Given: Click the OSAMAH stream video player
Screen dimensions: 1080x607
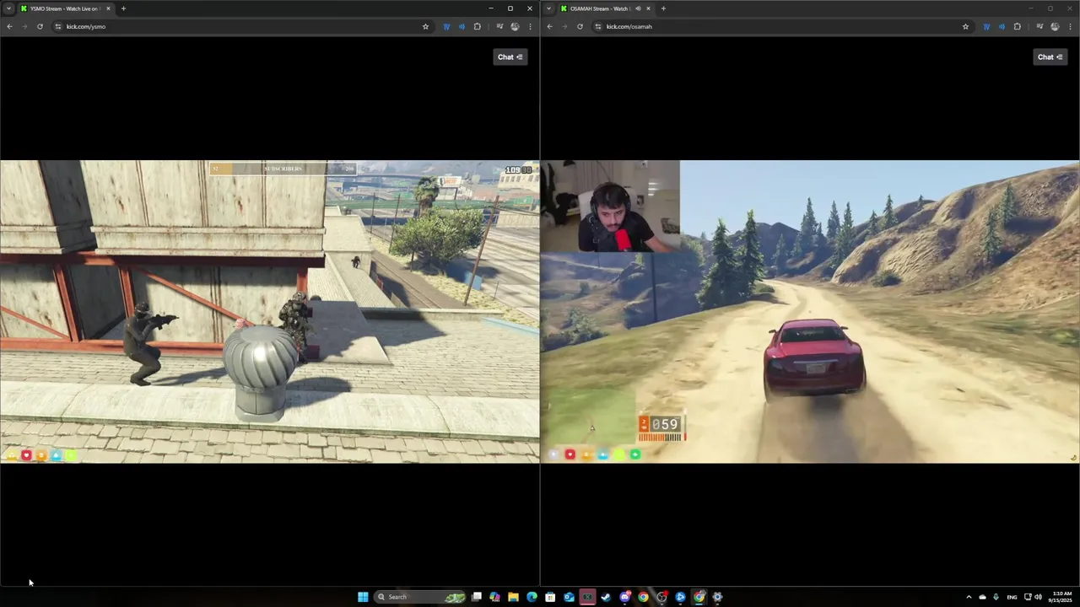Looking at the screenshot, I should pyautogui.click(x=810, y=311).
